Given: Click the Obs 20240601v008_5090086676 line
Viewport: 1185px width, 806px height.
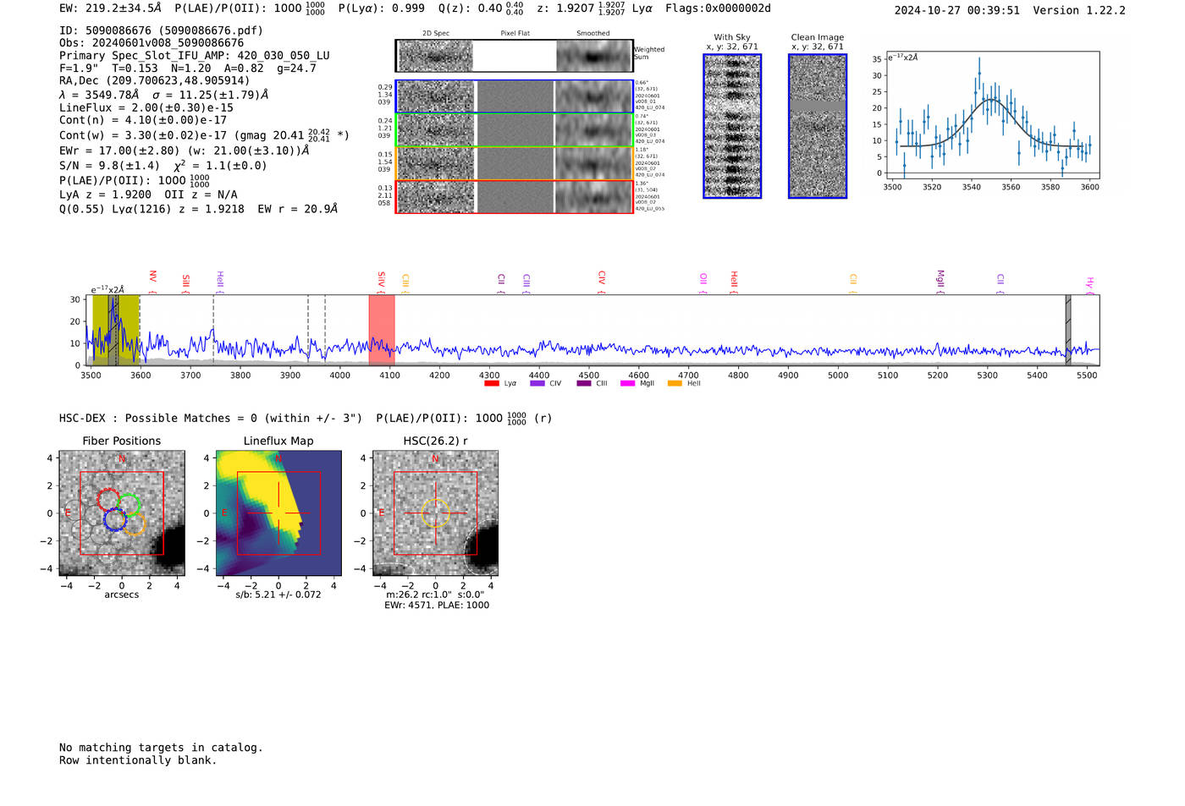Looking at the screenshot, I should [152, 43].
